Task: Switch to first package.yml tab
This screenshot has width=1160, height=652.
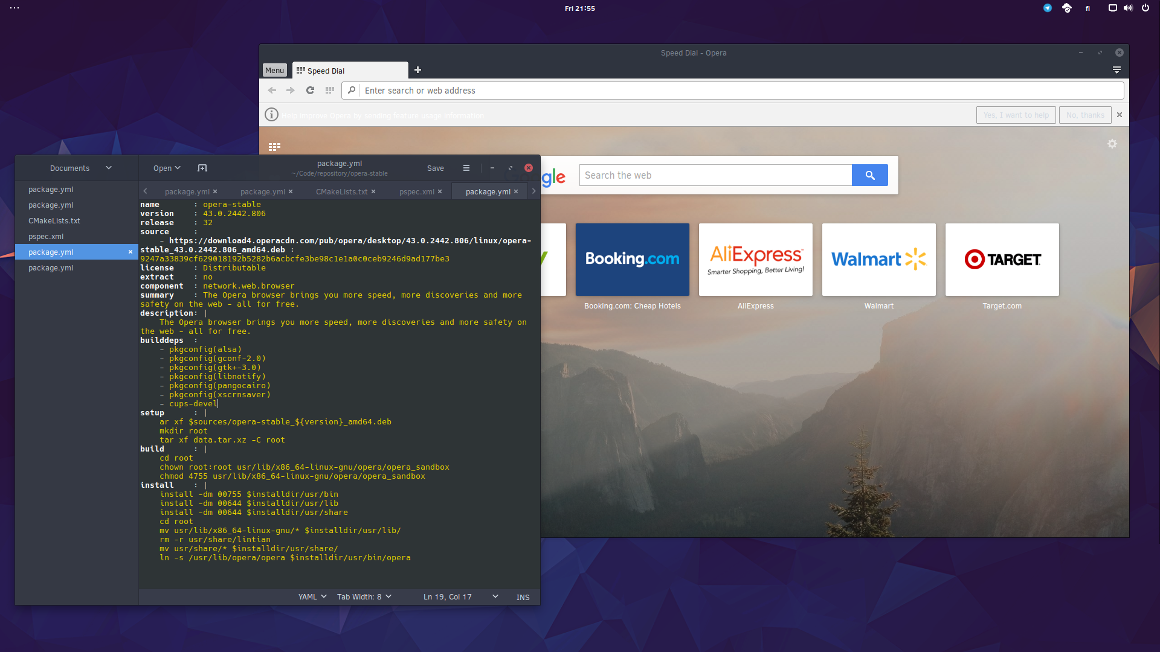Action: [x=187, y=191]
